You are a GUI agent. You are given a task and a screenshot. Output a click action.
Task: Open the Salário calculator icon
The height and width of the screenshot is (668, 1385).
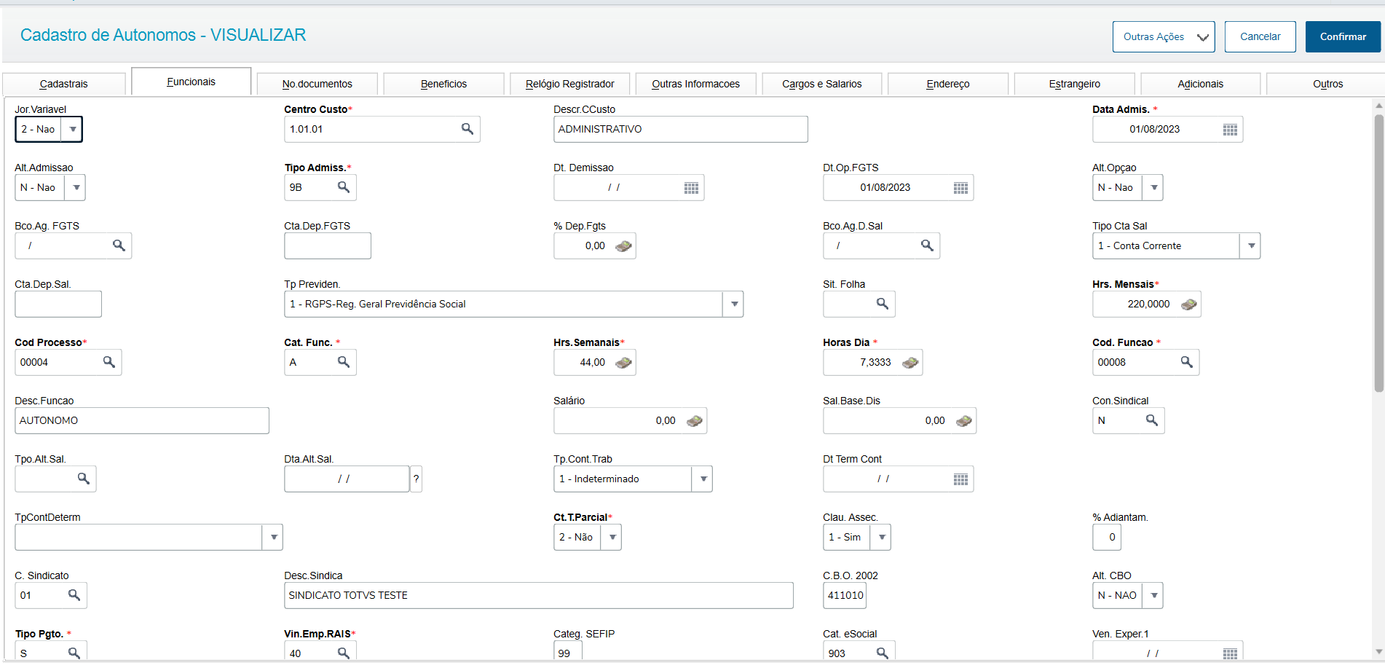695,421
